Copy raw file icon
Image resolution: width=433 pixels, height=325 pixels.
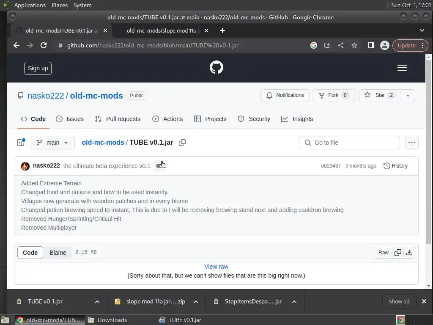pos(398,253)
